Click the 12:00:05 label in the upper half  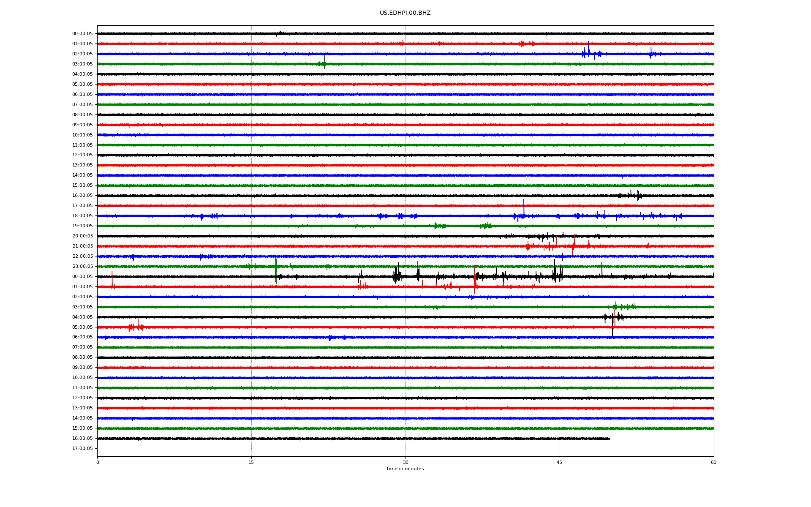[82, 155]
